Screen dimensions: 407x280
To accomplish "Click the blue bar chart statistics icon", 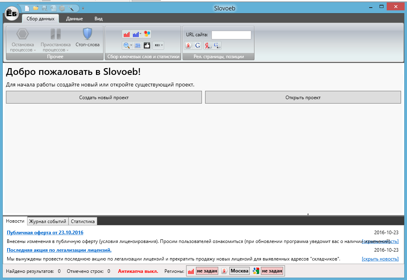I will pos(135,34).
